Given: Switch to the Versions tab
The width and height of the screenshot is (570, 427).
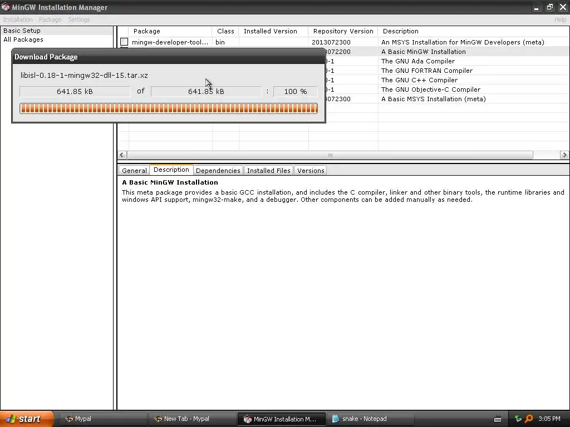Looking at the screenshot, I should (x=311, y=171).
